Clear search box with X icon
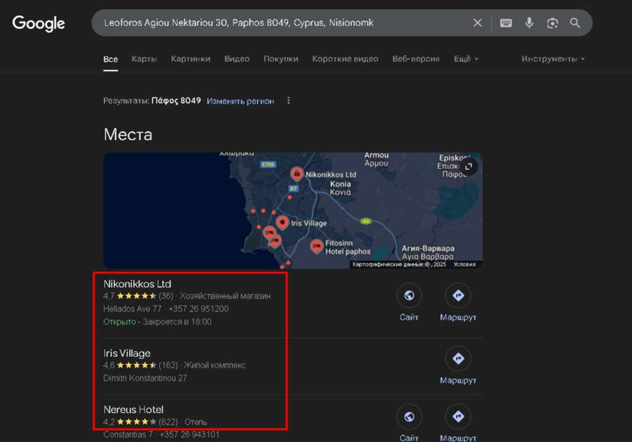The image size is (632, 442). [477, 23]
